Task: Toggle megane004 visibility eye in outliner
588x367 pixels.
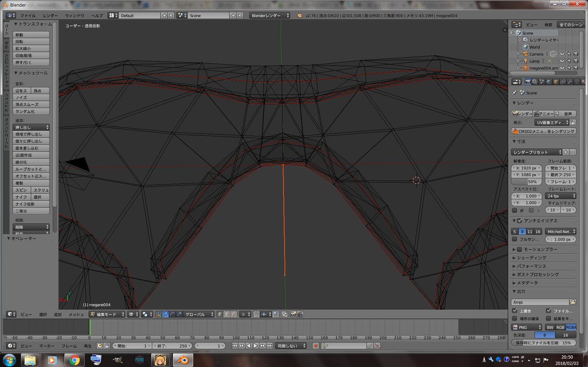Action: (x=562, y=68)
